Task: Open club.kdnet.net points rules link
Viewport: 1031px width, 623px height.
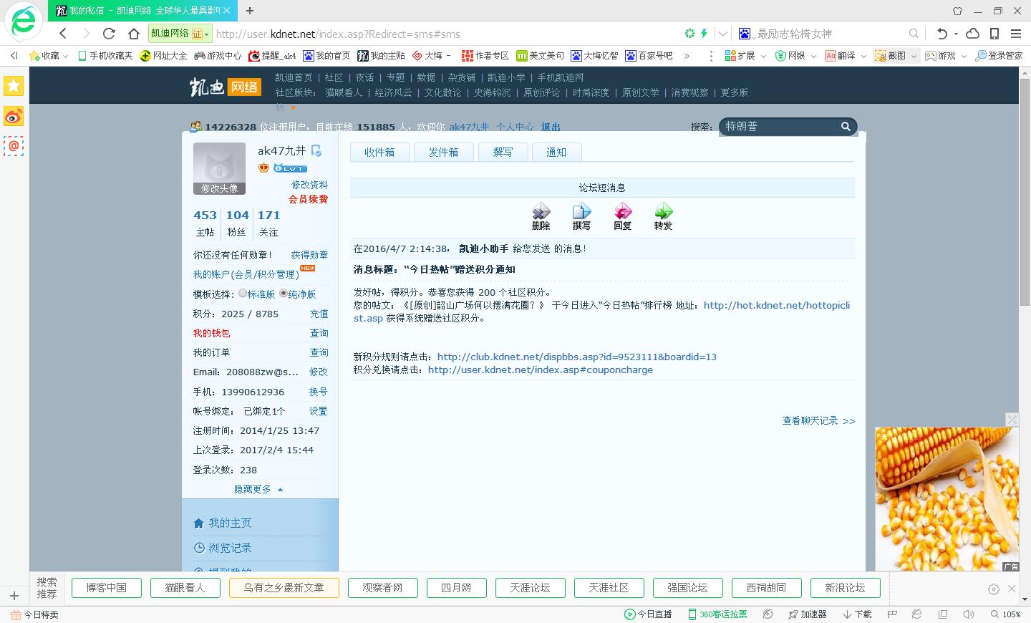Action: [577, 357]
